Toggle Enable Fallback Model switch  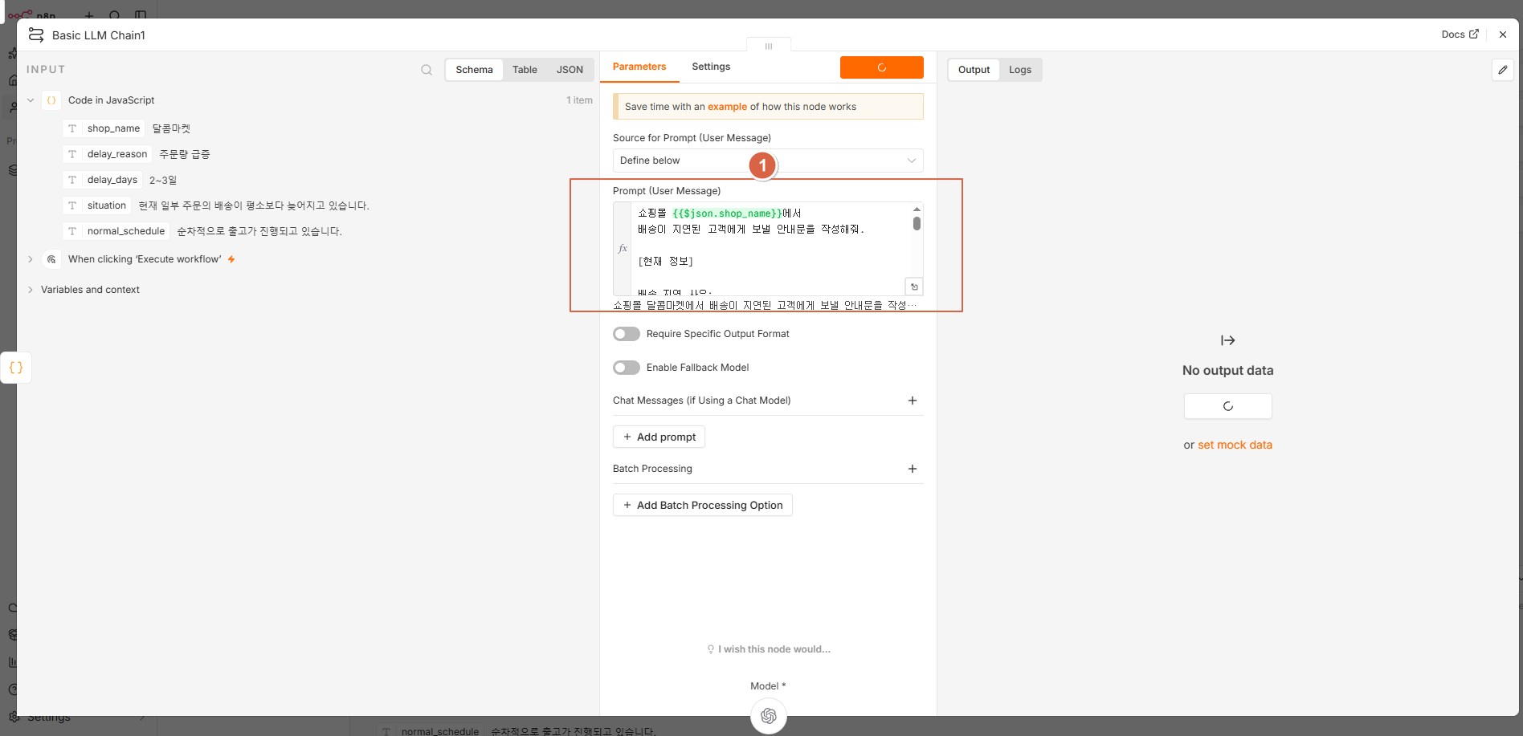(627, 368)
